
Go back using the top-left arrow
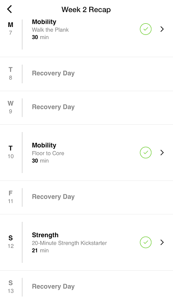[x=10, y=9]
